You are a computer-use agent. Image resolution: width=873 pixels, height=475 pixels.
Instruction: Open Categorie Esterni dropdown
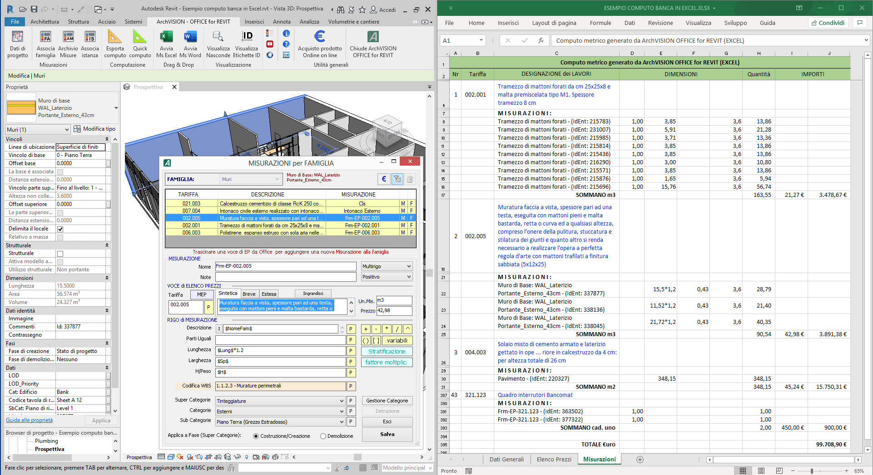(x=280, y=411)
